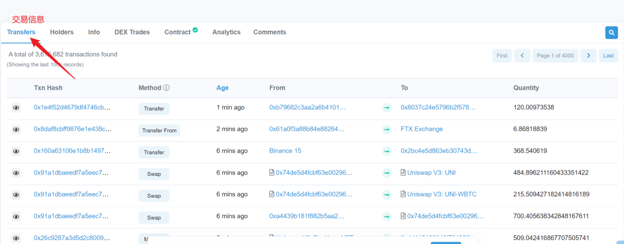
Task: Toggle eye icon for the 0x1e4f52d4679df4746cb transaction
Action: 16,108
